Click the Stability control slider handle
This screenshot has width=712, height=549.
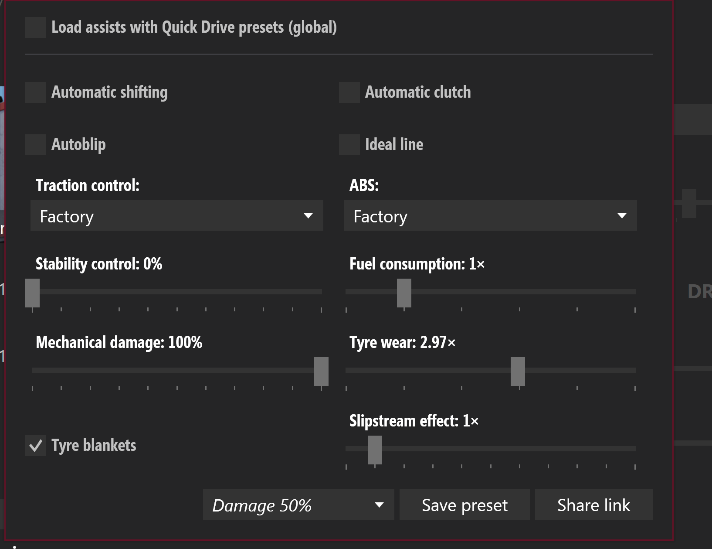(33, 293)
